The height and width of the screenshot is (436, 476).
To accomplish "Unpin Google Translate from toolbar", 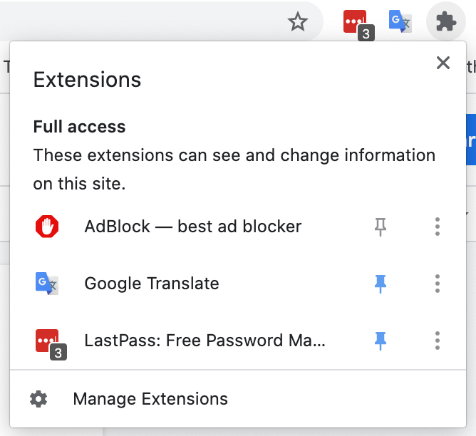I will point(380,284).
